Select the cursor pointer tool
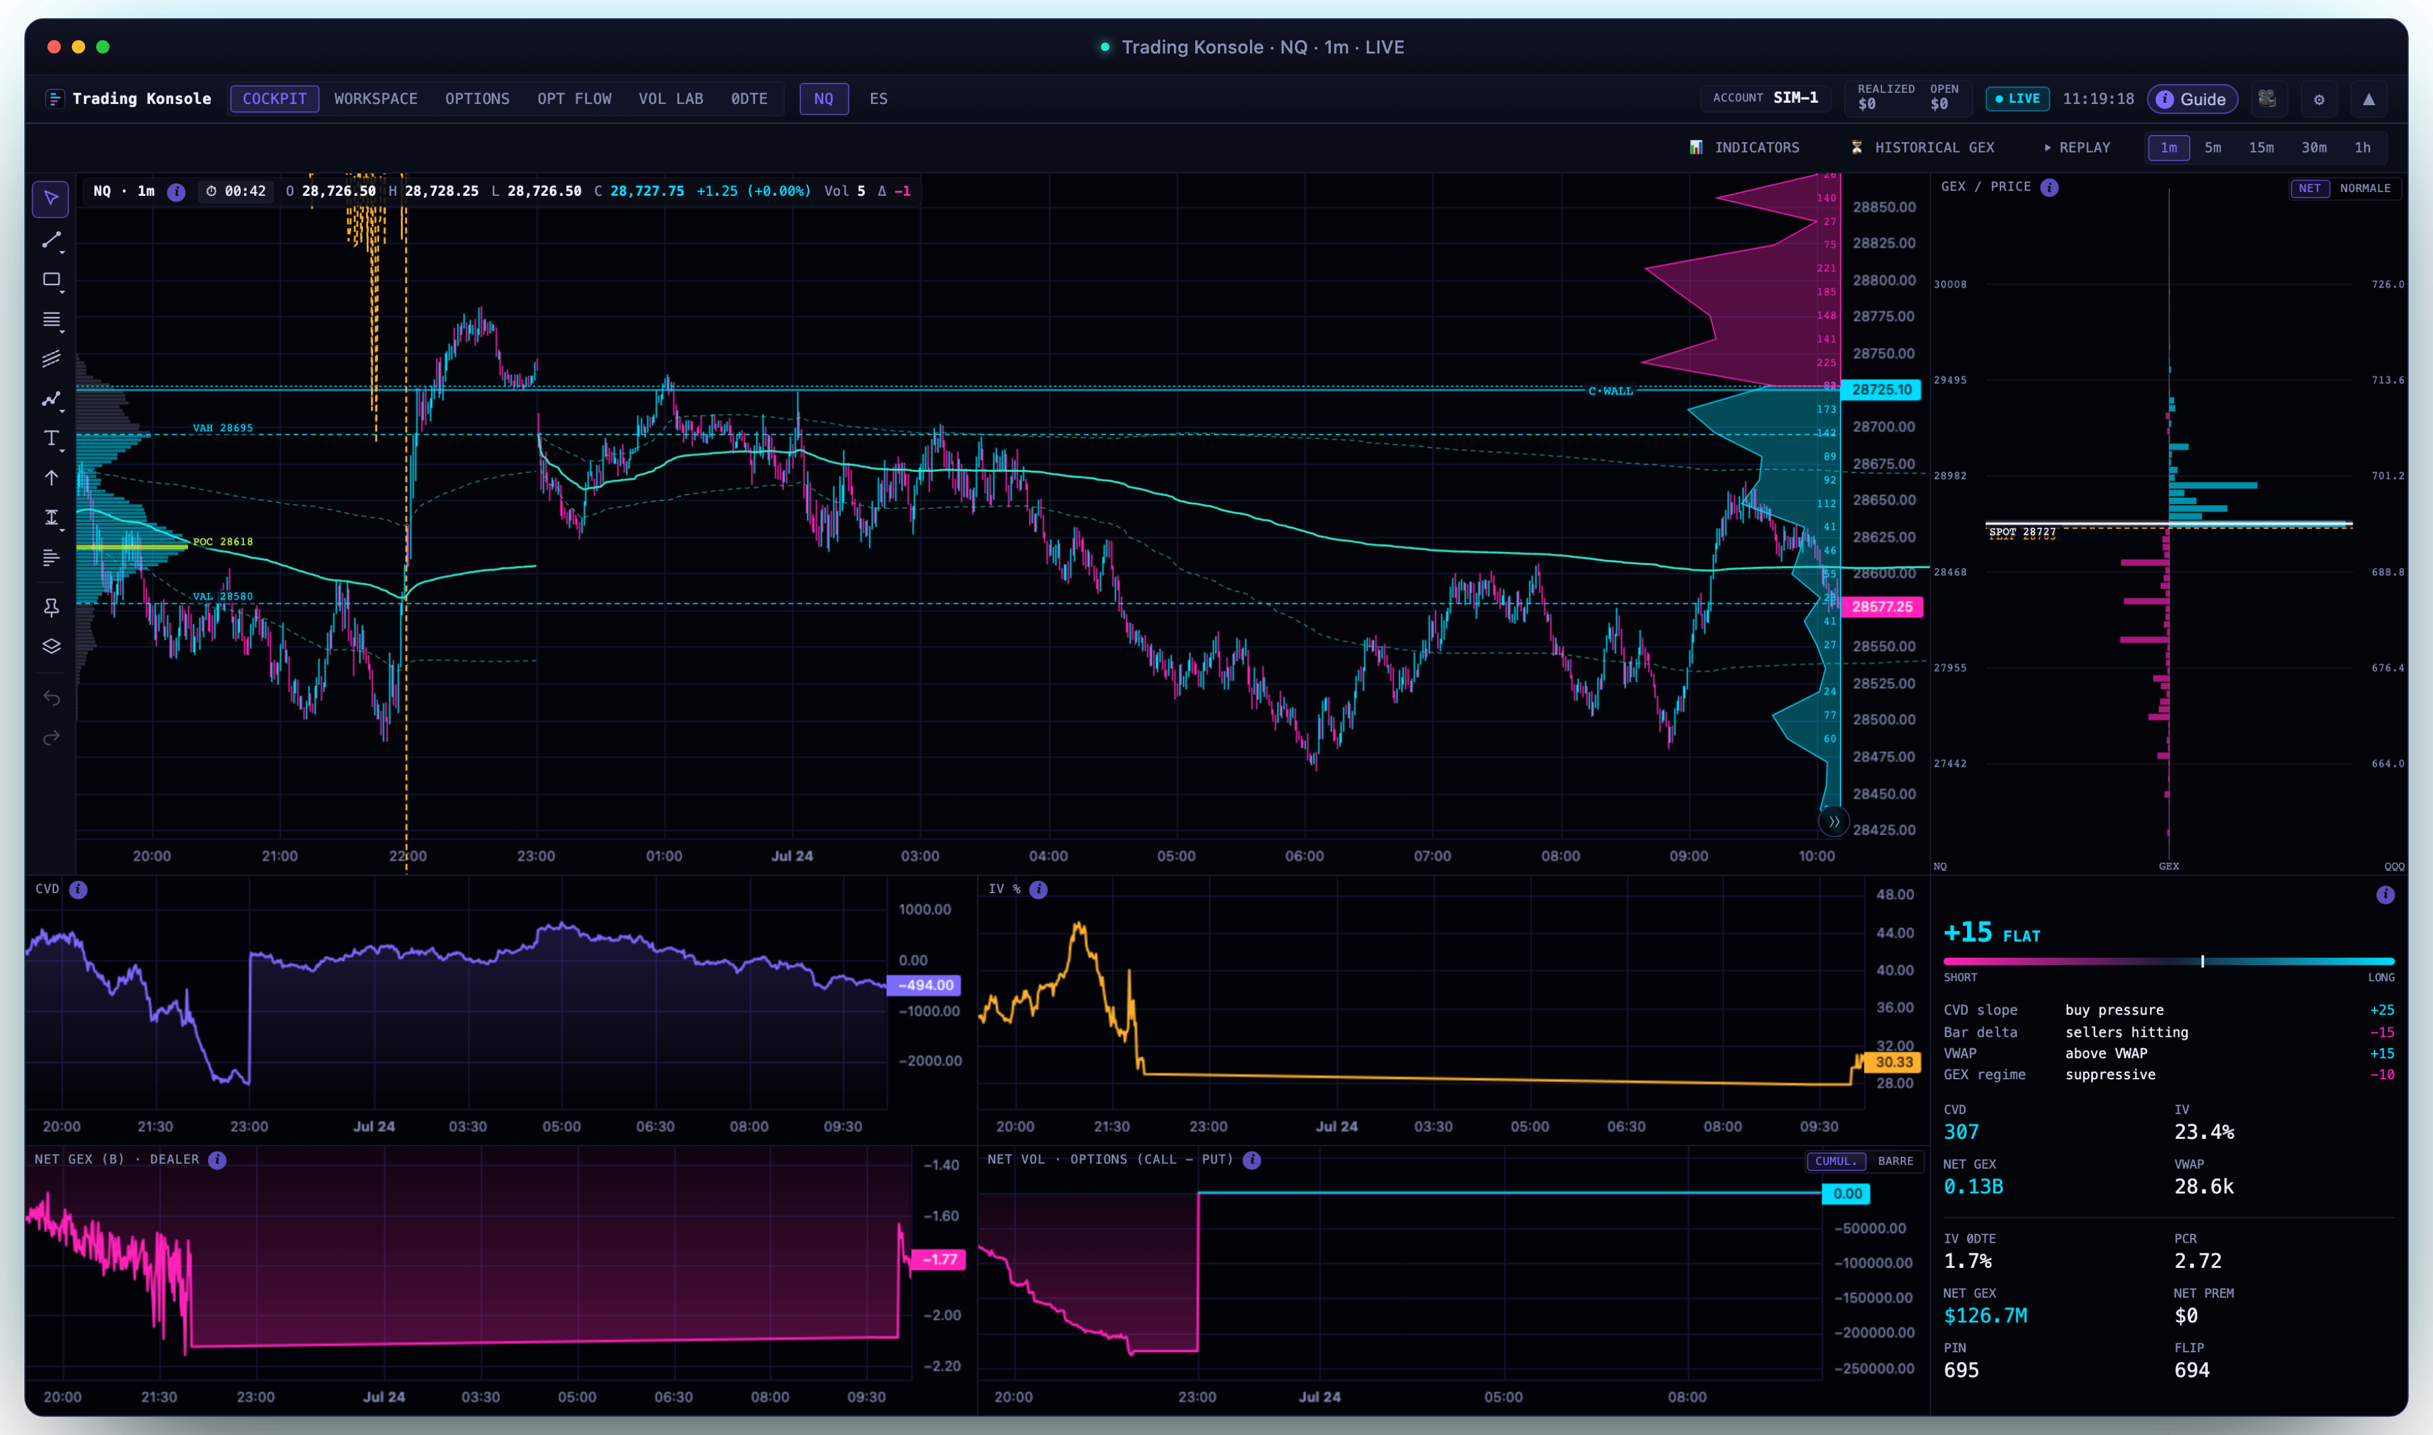The height and width of the screenshot is (1435, 2433). 51,199
